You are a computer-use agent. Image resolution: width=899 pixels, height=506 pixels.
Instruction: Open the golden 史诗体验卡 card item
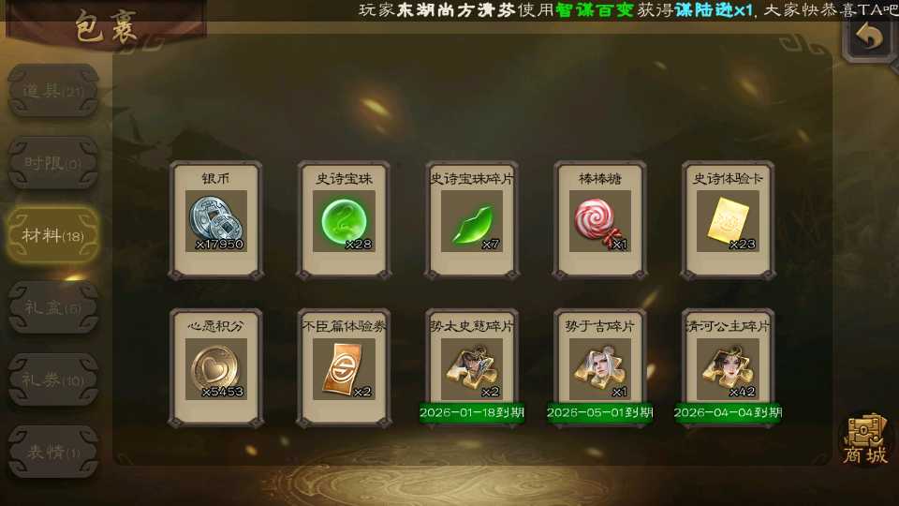728,220
